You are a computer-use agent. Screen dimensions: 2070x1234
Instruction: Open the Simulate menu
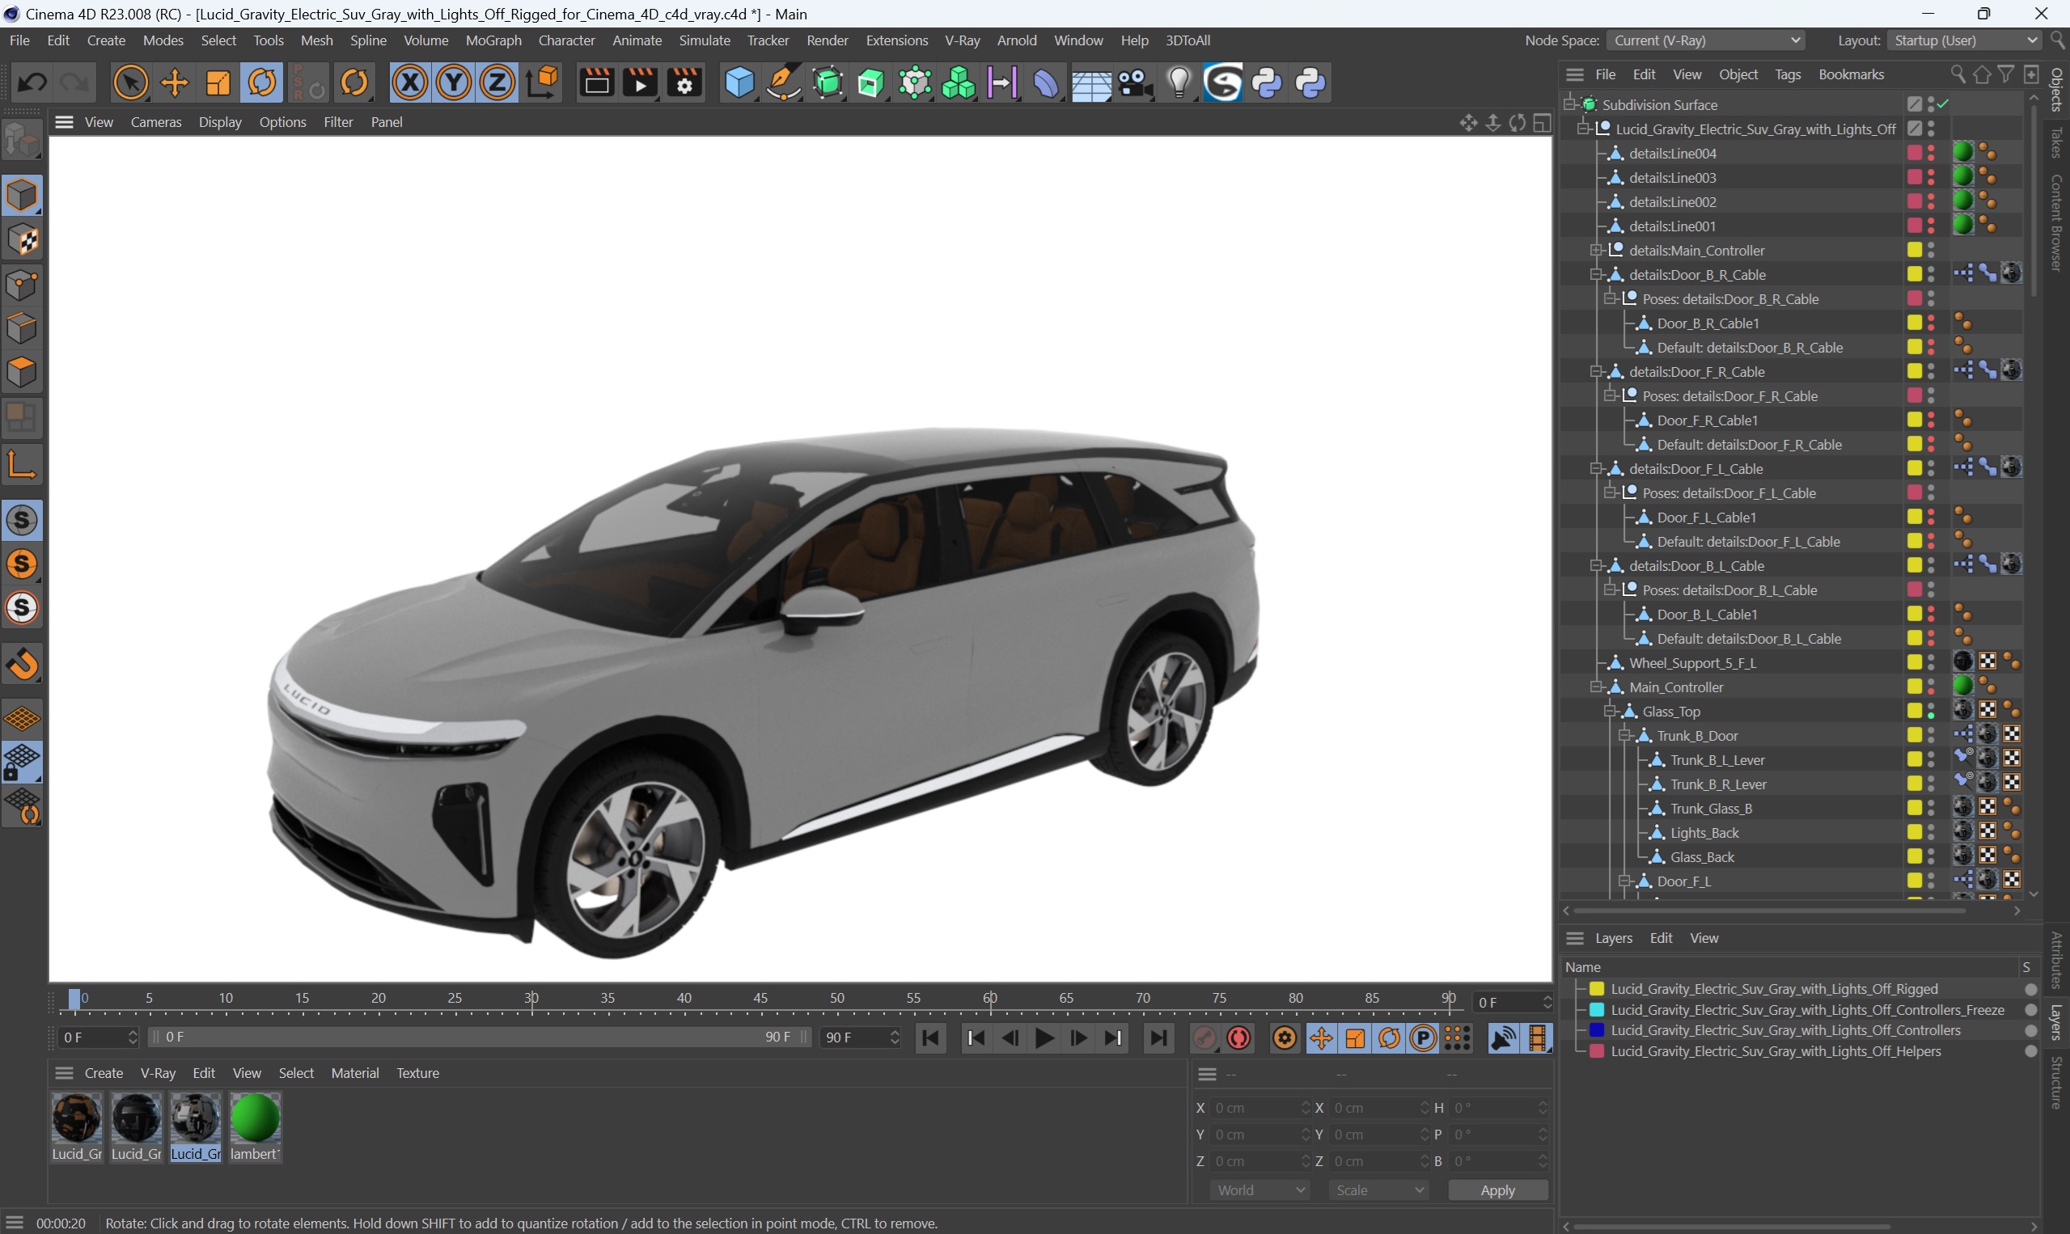click(705, 40)
